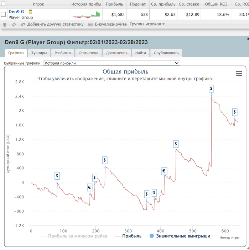Click the highest $ win marker on chart
Viewport: 249px width, 250px height.
pos(212,88)
